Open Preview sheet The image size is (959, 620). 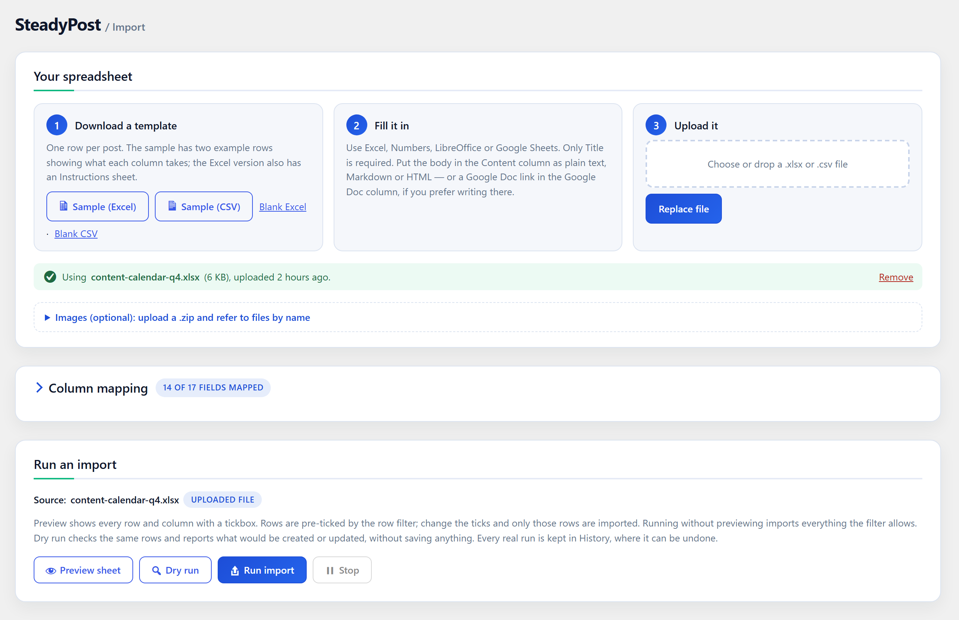click(x=83, y=570)
